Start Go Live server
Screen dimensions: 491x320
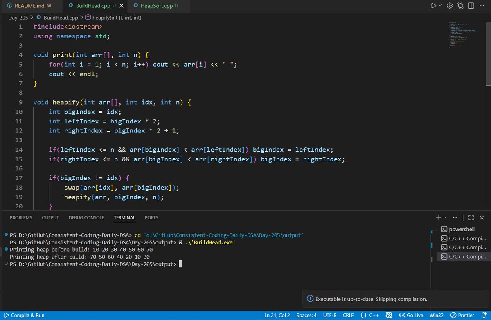tap(411, 316)
